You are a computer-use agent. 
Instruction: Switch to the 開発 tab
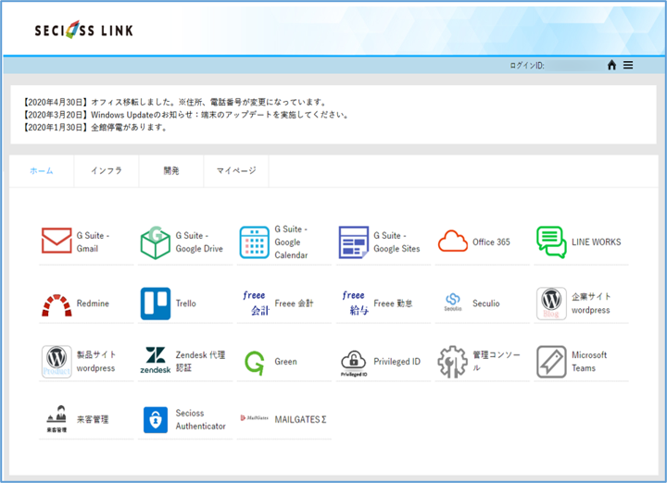[x=171, y=171]
